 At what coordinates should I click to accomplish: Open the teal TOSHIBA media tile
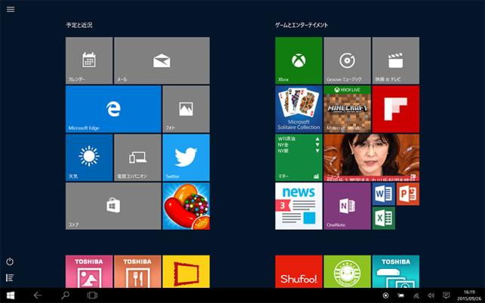click(396, 271)
